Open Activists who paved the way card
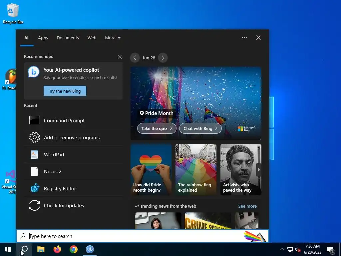This screenshot has height=256, width=341. tap(241, 170)
